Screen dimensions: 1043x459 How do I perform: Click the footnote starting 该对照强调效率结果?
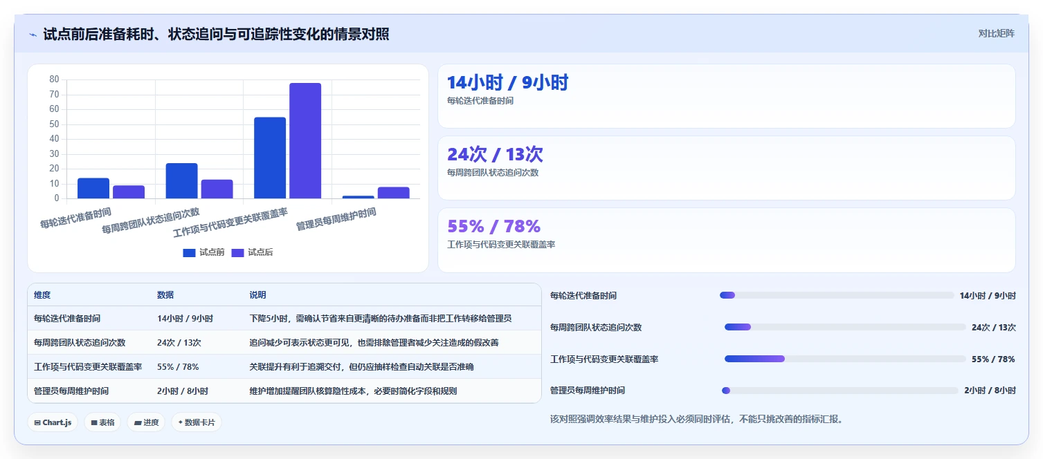697,419
